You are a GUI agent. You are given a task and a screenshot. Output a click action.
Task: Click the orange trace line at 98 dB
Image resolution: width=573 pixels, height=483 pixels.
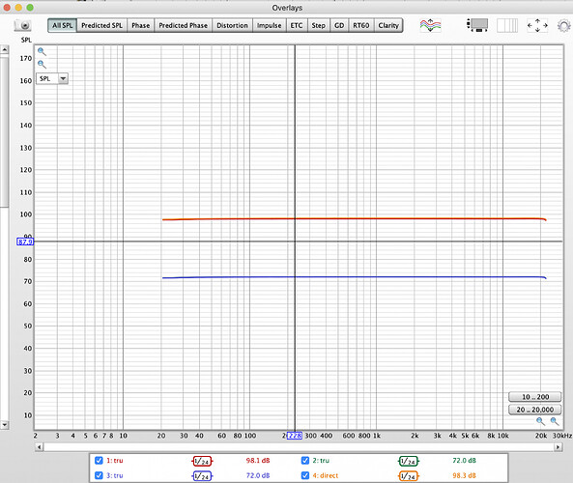pos(354,219)
